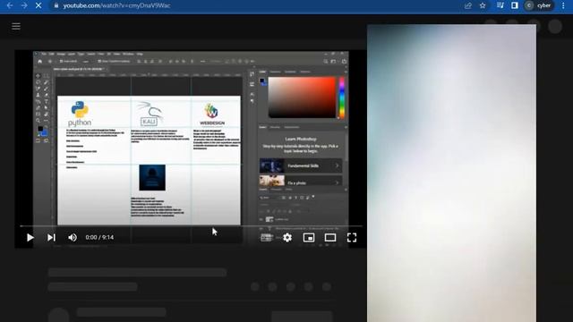View site security lock info
The height and width of the screenshot is (322, 573).
[56, 5]
